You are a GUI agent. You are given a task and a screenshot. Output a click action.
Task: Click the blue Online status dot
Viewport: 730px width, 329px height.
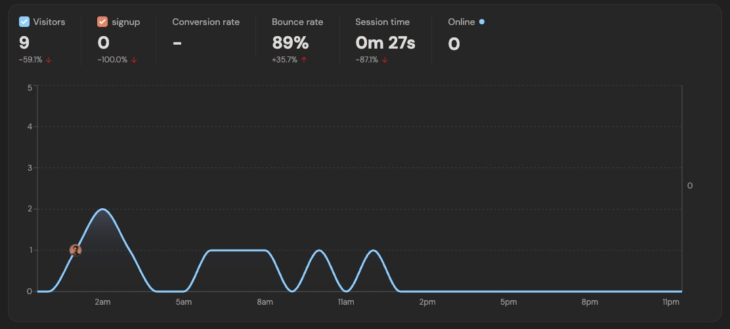point(482,22)
